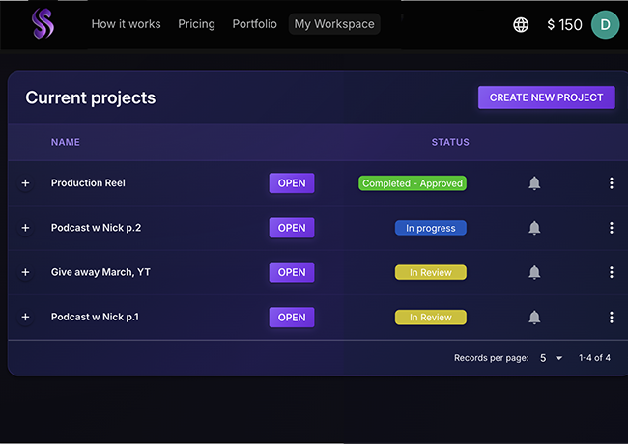Click notification bell for Production Reel
Screen dimensions: 628x444
534,183
